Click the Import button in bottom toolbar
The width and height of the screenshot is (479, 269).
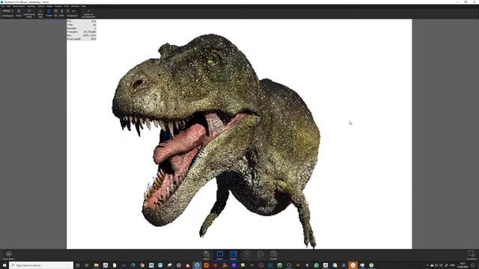pos(207,255)
